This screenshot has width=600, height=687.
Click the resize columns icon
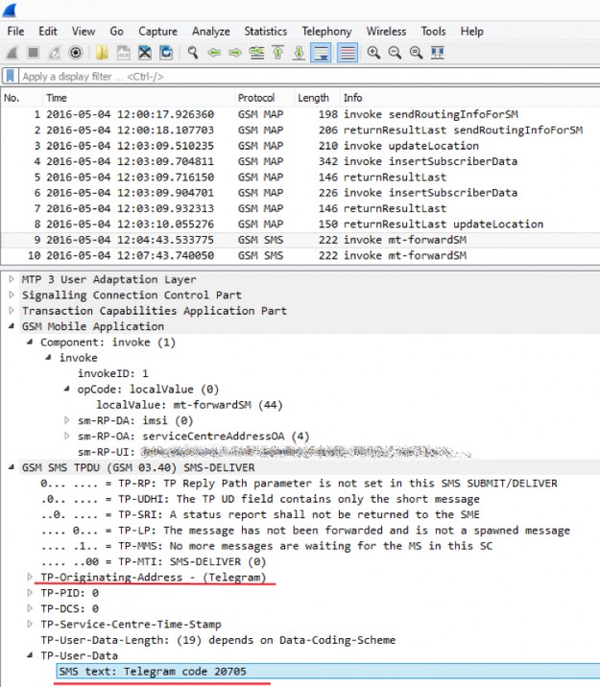click(x=434, y=53)
